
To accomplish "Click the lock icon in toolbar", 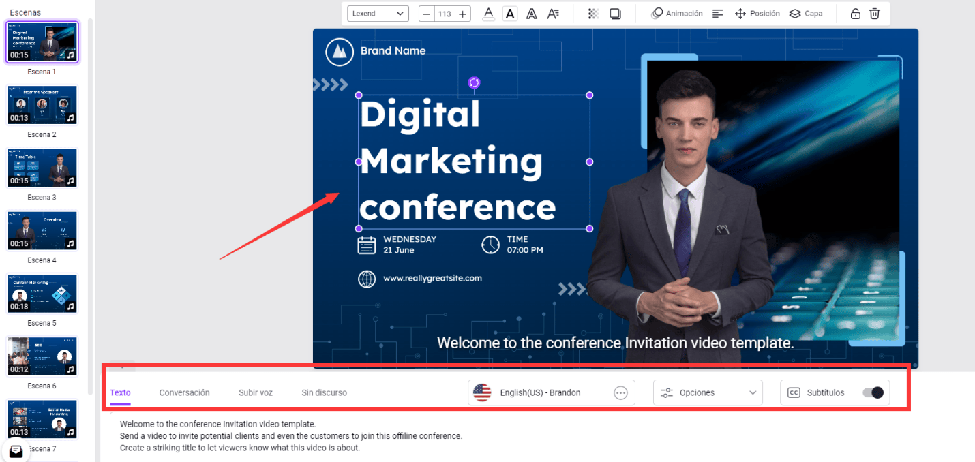I will tap(855, 14).
